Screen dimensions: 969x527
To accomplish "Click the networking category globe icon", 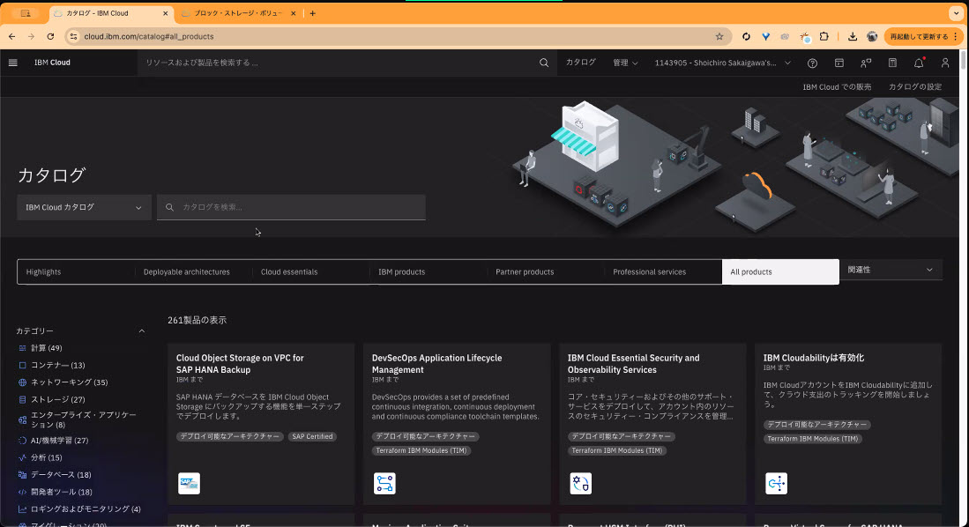I will pyautogui.click(x=22, y=382).
